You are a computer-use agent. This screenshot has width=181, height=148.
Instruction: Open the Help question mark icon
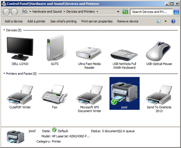click(x=173, y=21)
